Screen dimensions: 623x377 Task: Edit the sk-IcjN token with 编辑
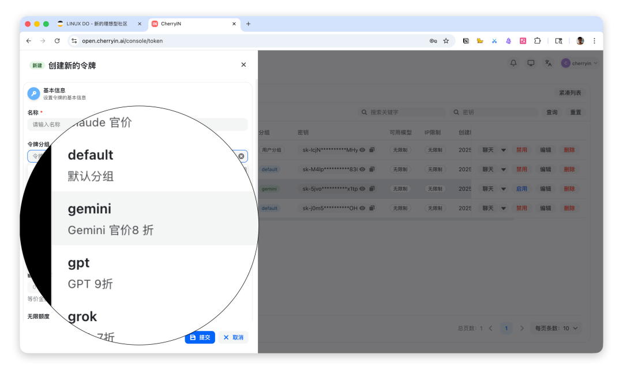tap(545, 150)
